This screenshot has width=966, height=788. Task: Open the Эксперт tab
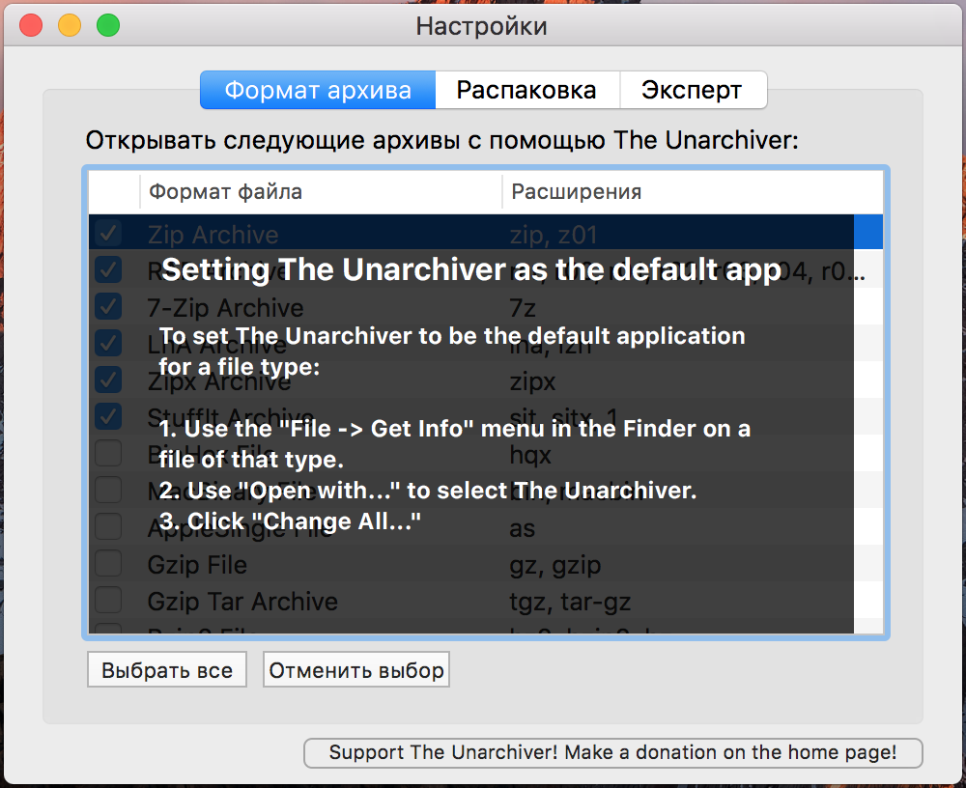coord(692,91)
